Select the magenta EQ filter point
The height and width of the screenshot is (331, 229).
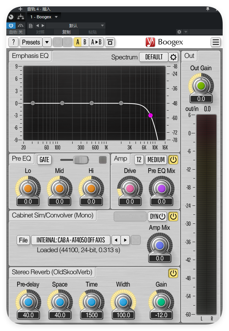150,115
